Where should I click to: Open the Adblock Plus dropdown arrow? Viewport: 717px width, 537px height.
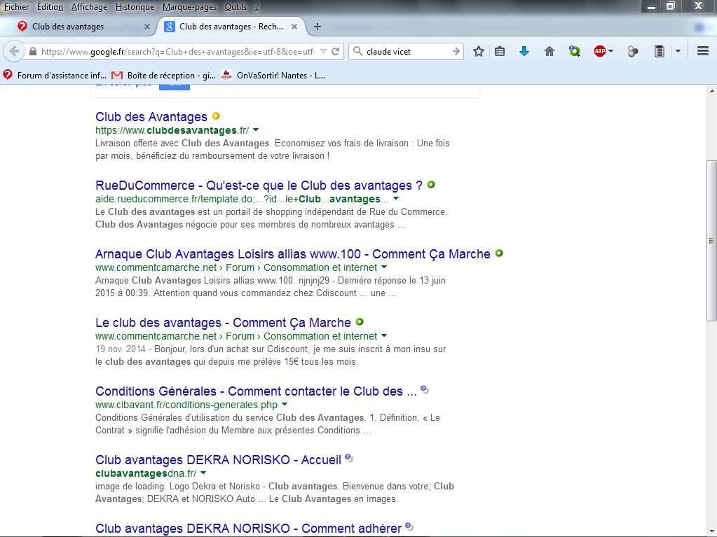coord(610,51)
